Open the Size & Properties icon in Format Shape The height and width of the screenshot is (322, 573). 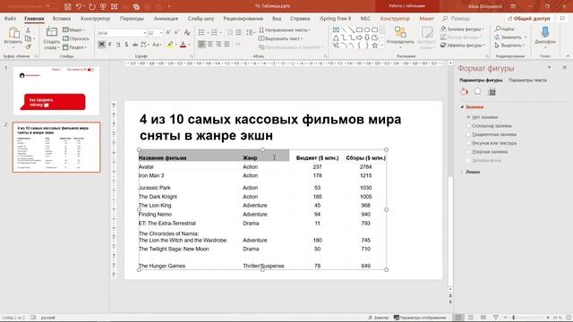492,91
